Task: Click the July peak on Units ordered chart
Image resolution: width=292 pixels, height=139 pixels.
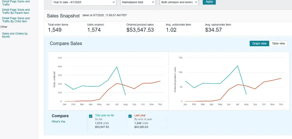Action: (117, 67)
